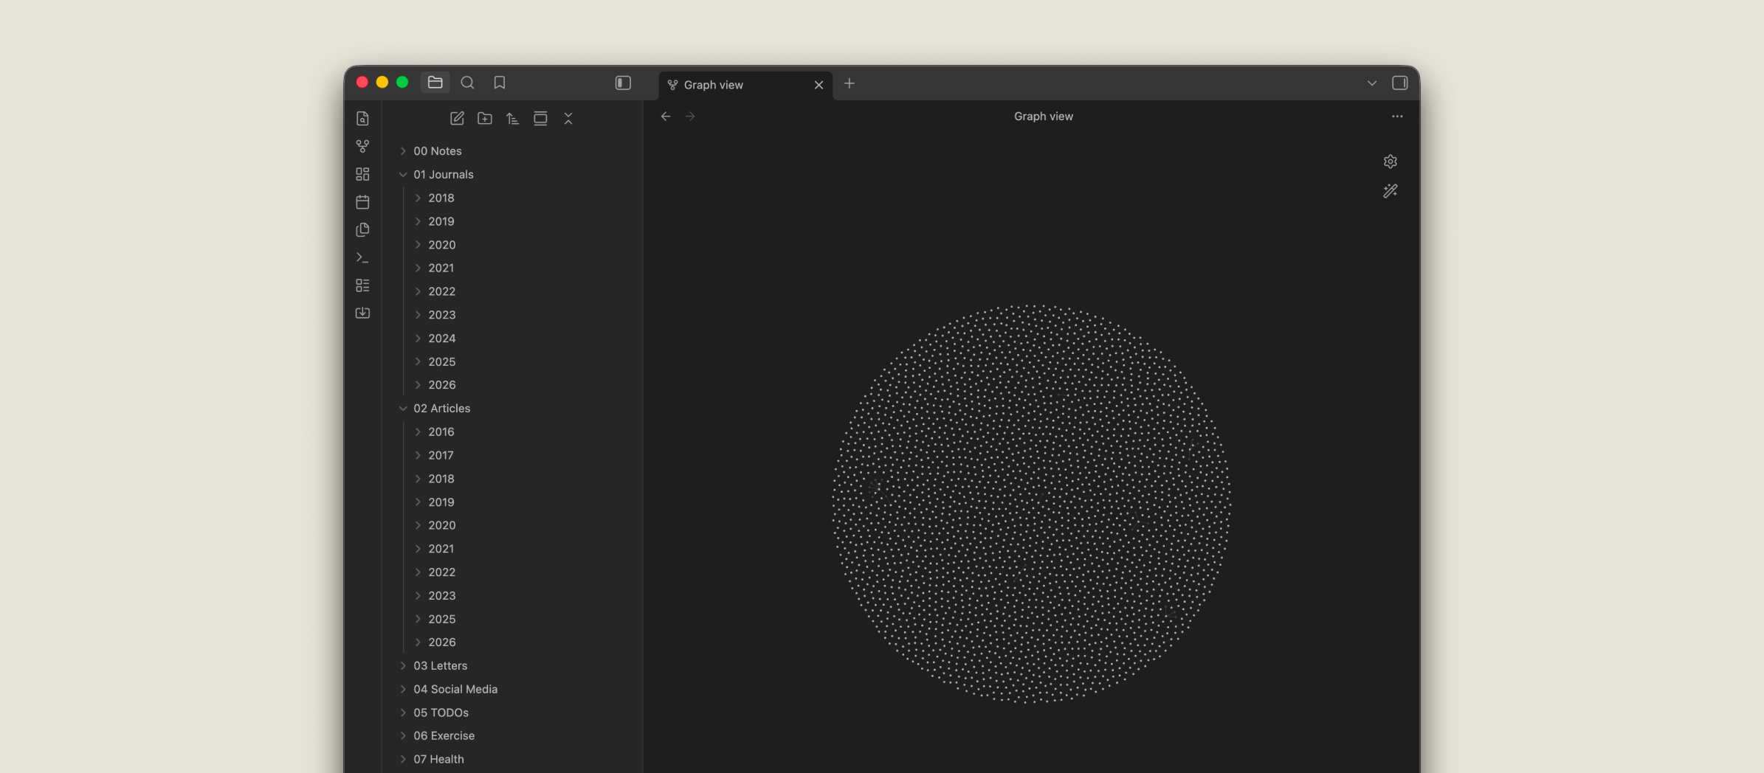Switch to the Graph view tab

tap(745, 85)
